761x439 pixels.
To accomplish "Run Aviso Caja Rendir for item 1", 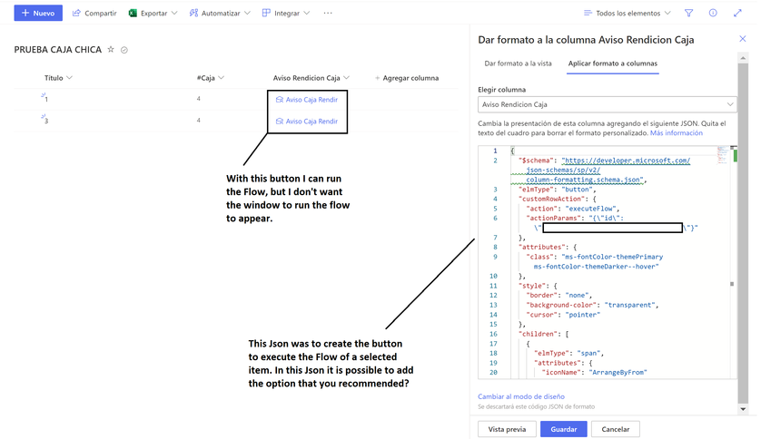I will (307, 100).
